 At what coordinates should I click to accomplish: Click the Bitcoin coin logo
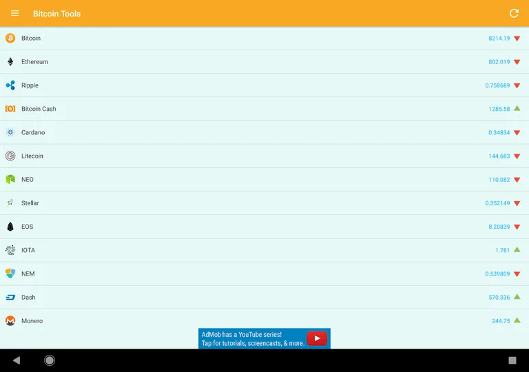10,38
